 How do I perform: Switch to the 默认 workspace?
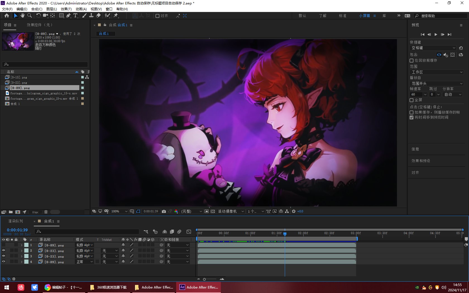pyautogui.click(x=302, y=16)
